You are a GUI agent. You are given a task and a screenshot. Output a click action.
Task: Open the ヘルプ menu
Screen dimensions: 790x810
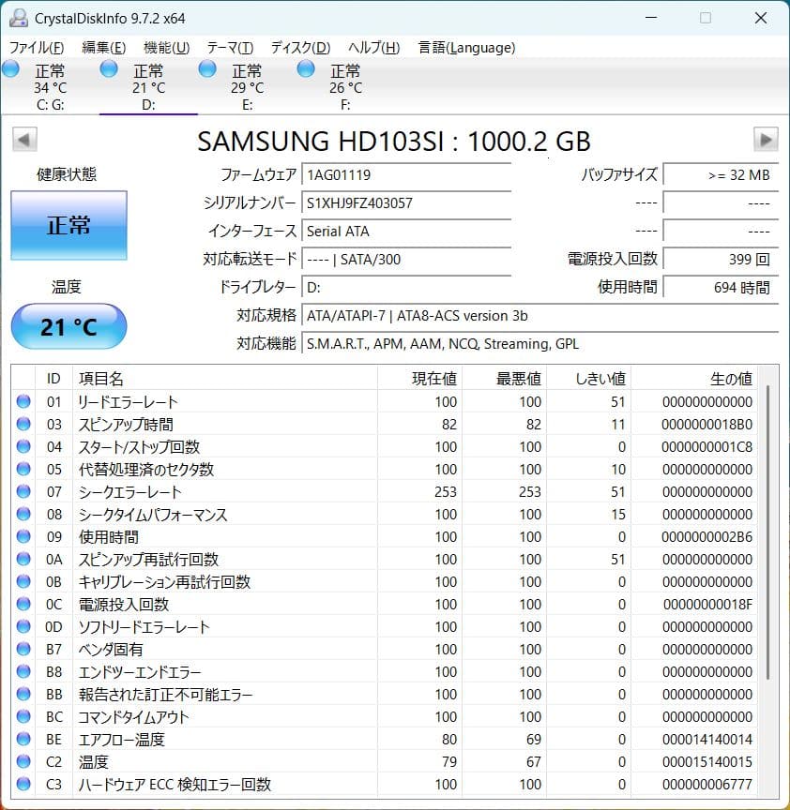[374, 47]
